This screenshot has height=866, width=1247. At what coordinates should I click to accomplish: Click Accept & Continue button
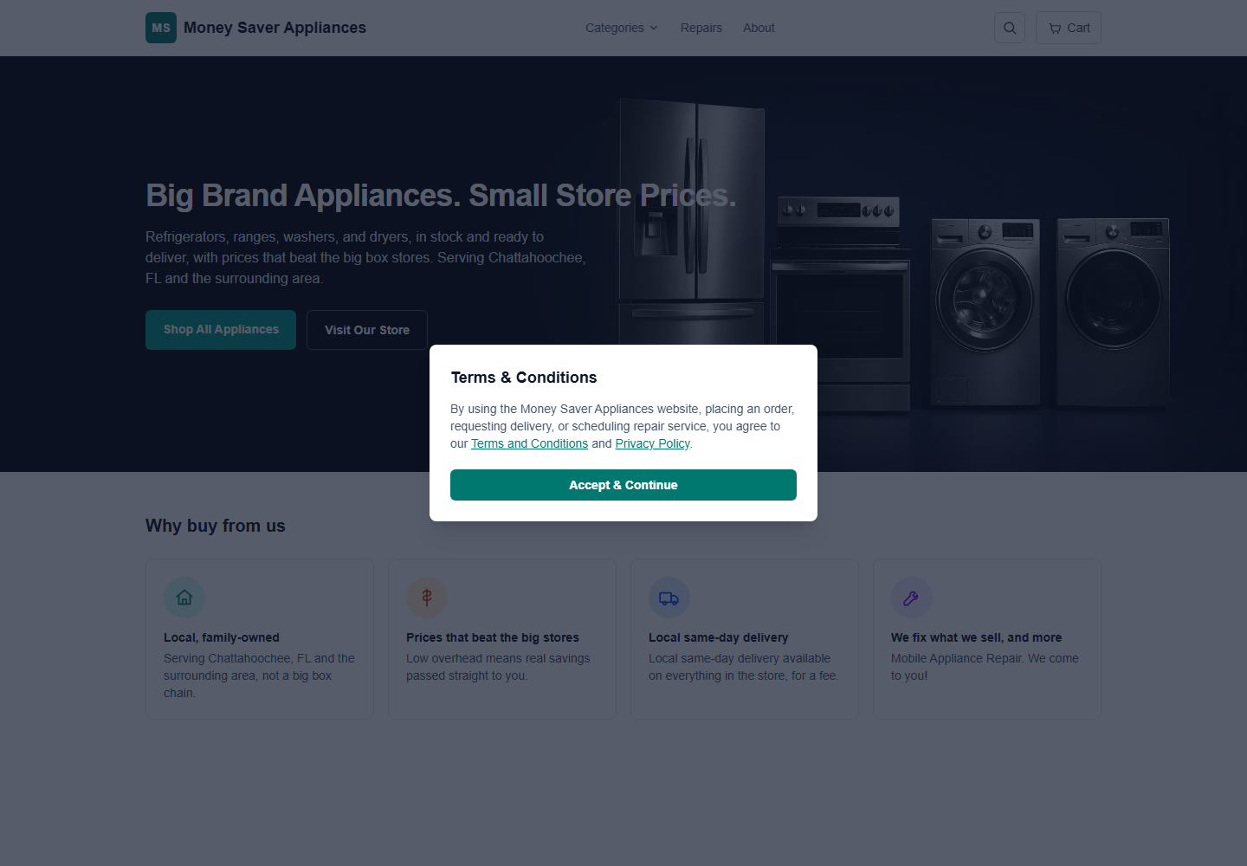tap(623, 485)
